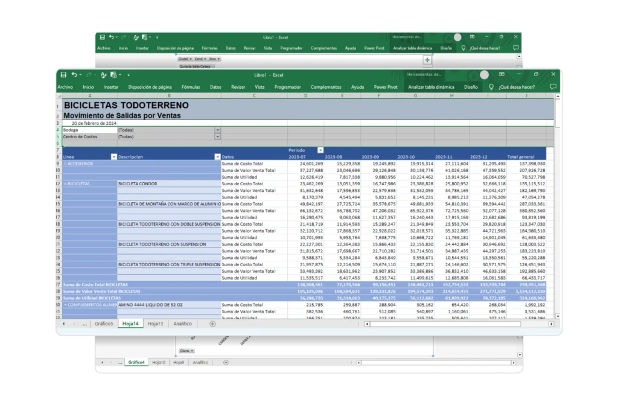618x396 pixels.
Task: Switch to Hoja9 sheet tab in back window
Action: [x=179, y=362]
